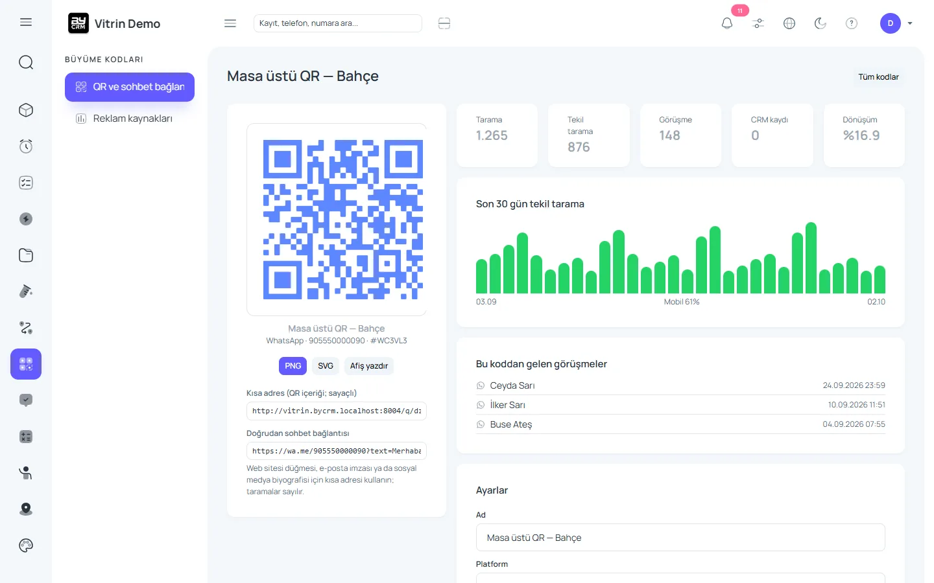Click the Doğrudan sohbet bağlantısı wa.me field
This screenshot has height=583, width=934.
(337, 451)
